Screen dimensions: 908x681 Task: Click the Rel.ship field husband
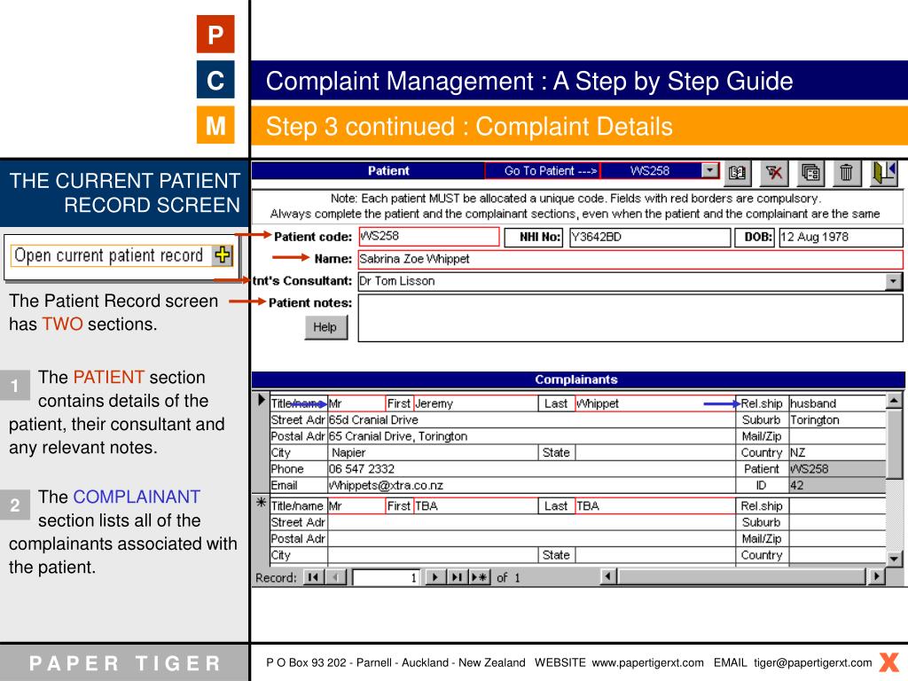(837, 403)
